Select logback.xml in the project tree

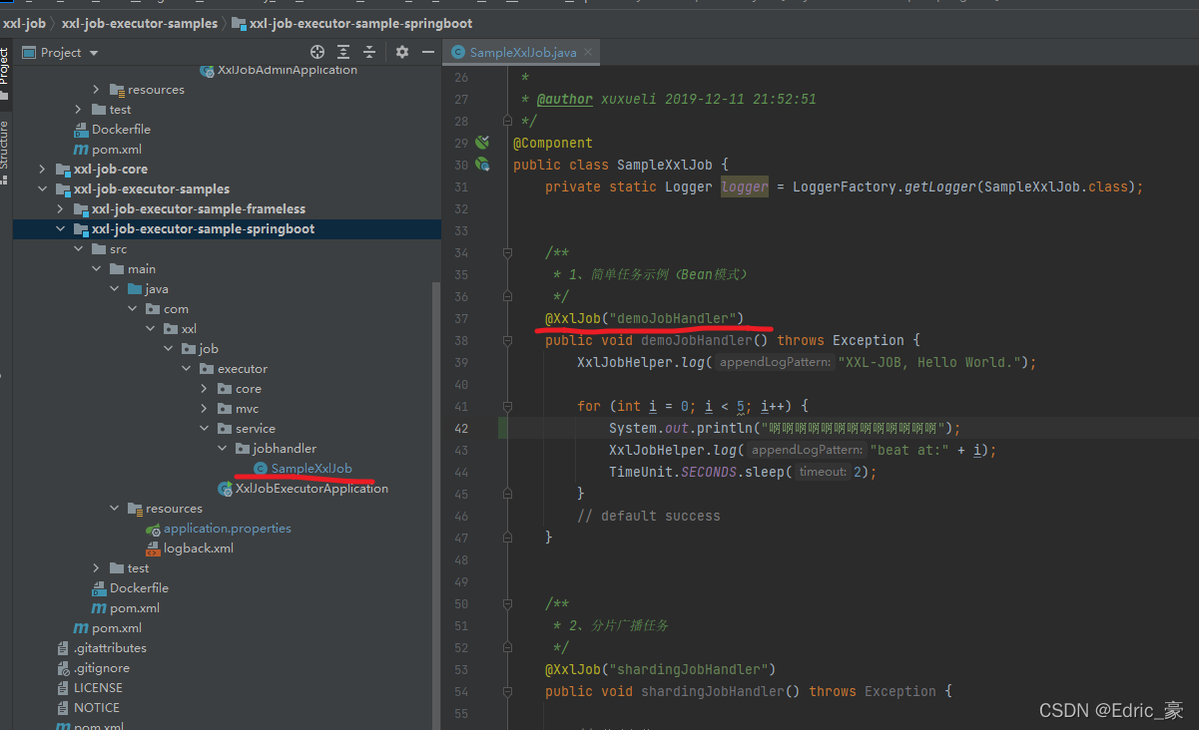coord(199,548)
